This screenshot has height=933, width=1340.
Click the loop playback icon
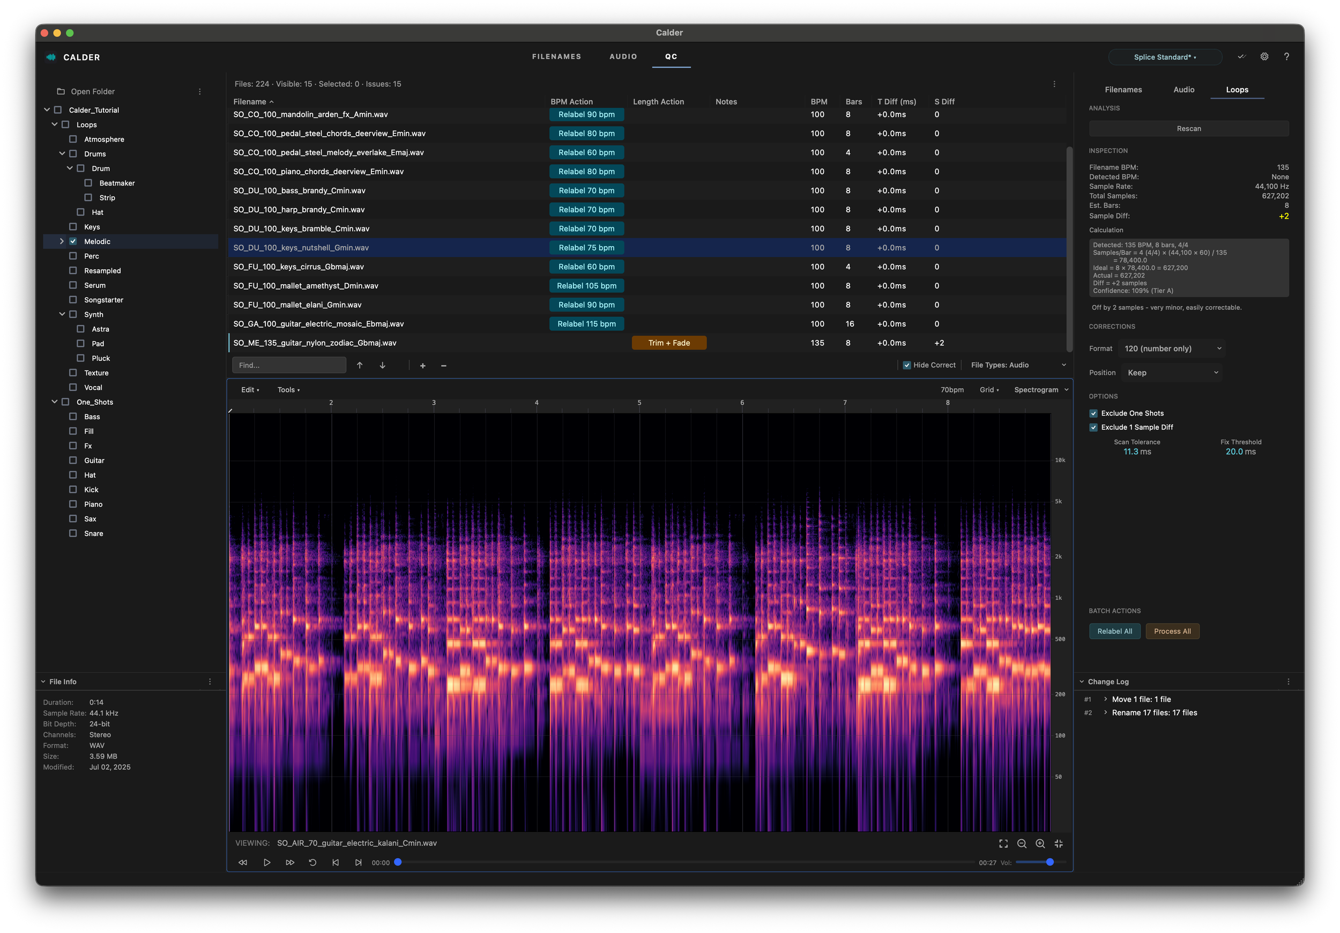pos(312,862)
